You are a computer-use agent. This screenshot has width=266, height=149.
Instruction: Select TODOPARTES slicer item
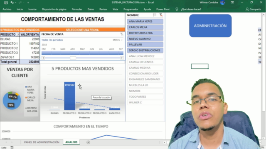click(145, 96)
